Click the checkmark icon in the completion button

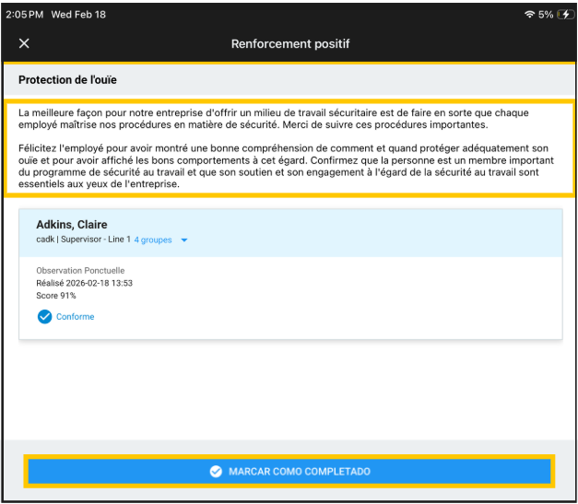click(x=216, y=472)
